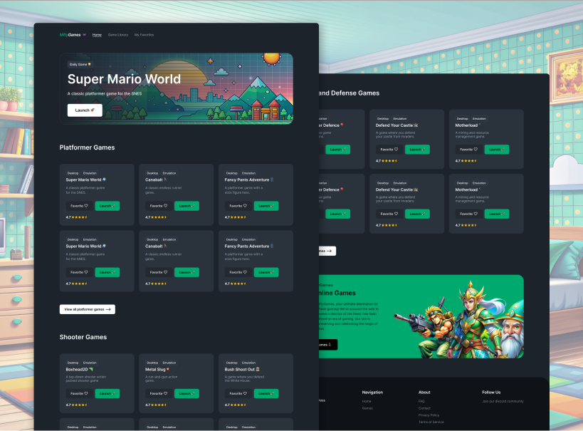Open My Favorites from the top navigation

[145, 33]
